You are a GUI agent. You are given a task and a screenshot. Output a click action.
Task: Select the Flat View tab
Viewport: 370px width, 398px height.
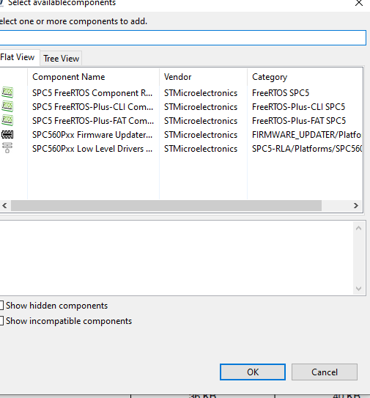[x=18, y=57]
